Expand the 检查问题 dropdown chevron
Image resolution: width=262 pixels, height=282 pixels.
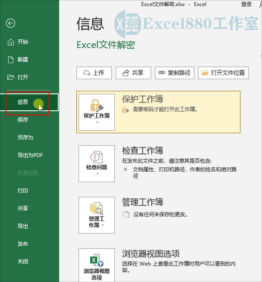(x=98, y=173)
